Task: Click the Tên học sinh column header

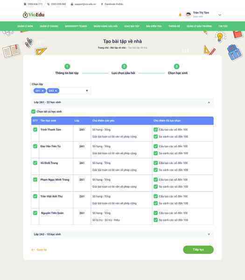Action: point(49,121)
